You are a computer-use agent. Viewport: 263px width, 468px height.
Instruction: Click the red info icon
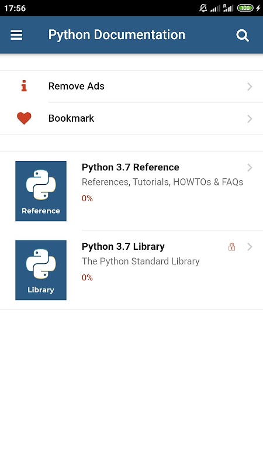tap(24, 86)
